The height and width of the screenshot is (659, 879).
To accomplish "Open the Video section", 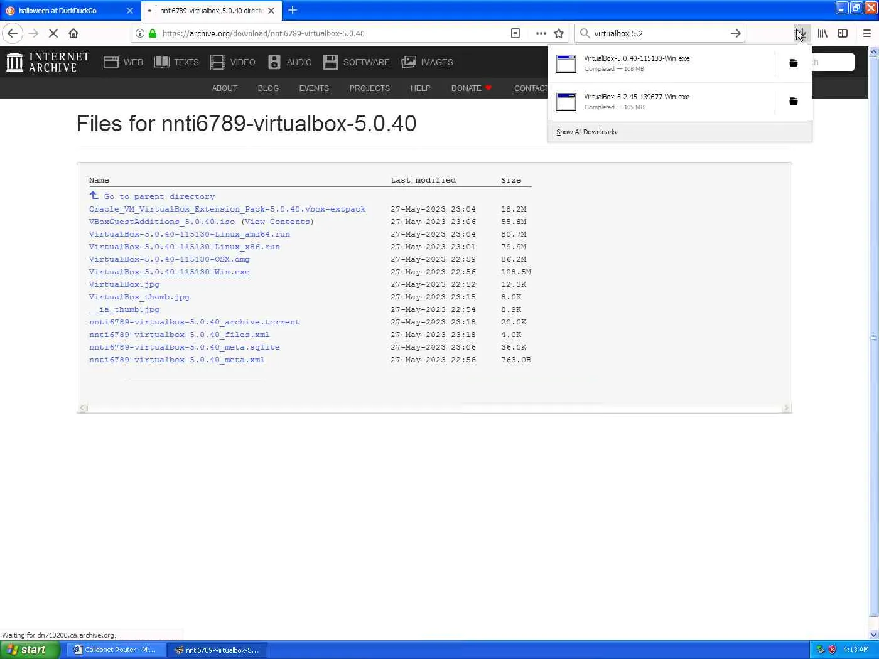I will click(x=232, y=62).
